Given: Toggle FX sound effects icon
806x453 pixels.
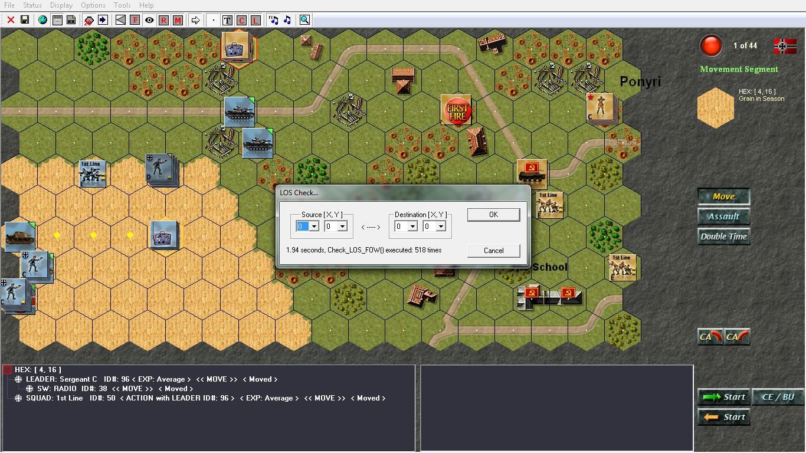Looking at the screenshot, I should 273,20.
